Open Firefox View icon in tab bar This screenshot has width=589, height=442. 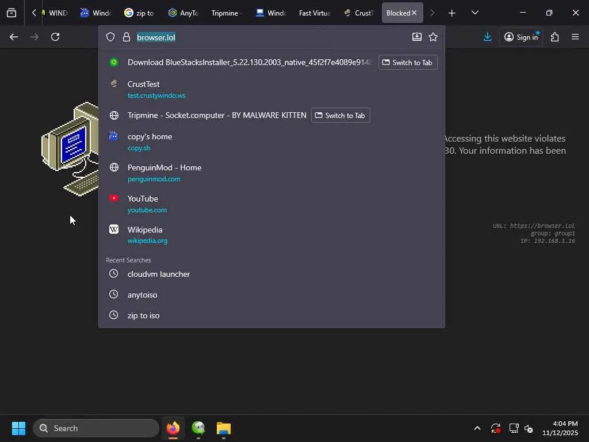(x=12, y=13)
